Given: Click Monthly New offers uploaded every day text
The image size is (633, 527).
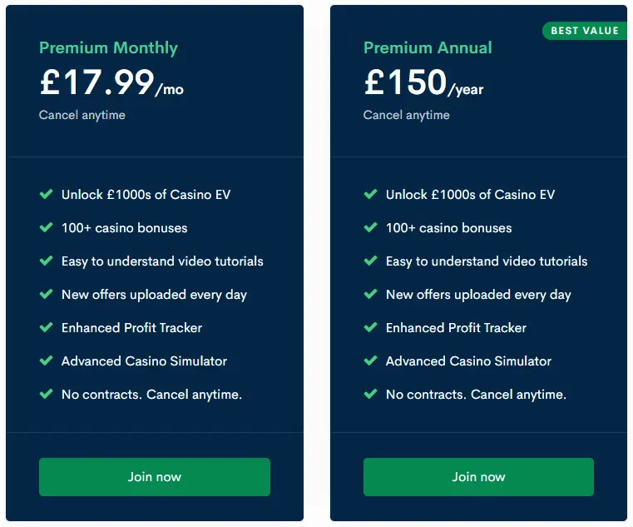Looking at the screenshot, I should [154, 295].
